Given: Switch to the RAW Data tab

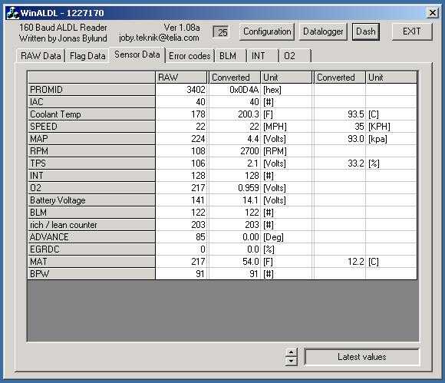Looking at the screenshot, I should coord(41,56).
